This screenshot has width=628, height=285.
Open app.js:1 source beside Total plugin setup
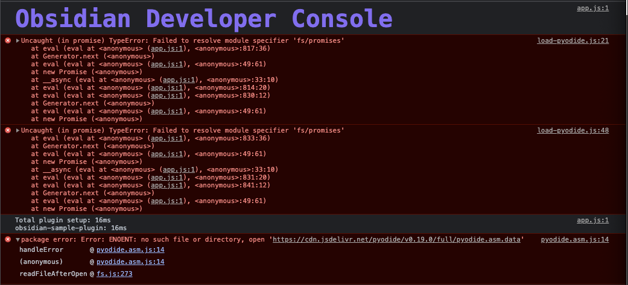pos(593,220)
